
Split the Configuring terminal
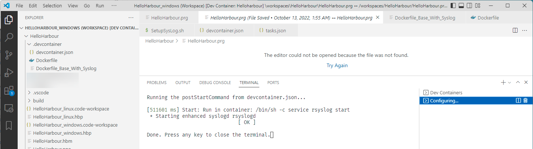coord(518,101)
